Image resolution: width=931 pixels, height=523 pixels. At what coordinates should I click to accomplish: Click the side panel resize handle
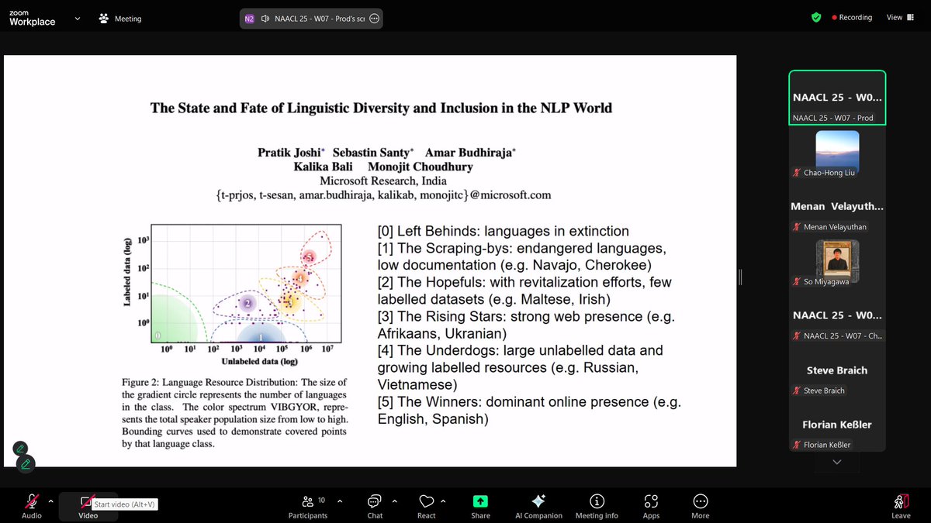[741, 277]
